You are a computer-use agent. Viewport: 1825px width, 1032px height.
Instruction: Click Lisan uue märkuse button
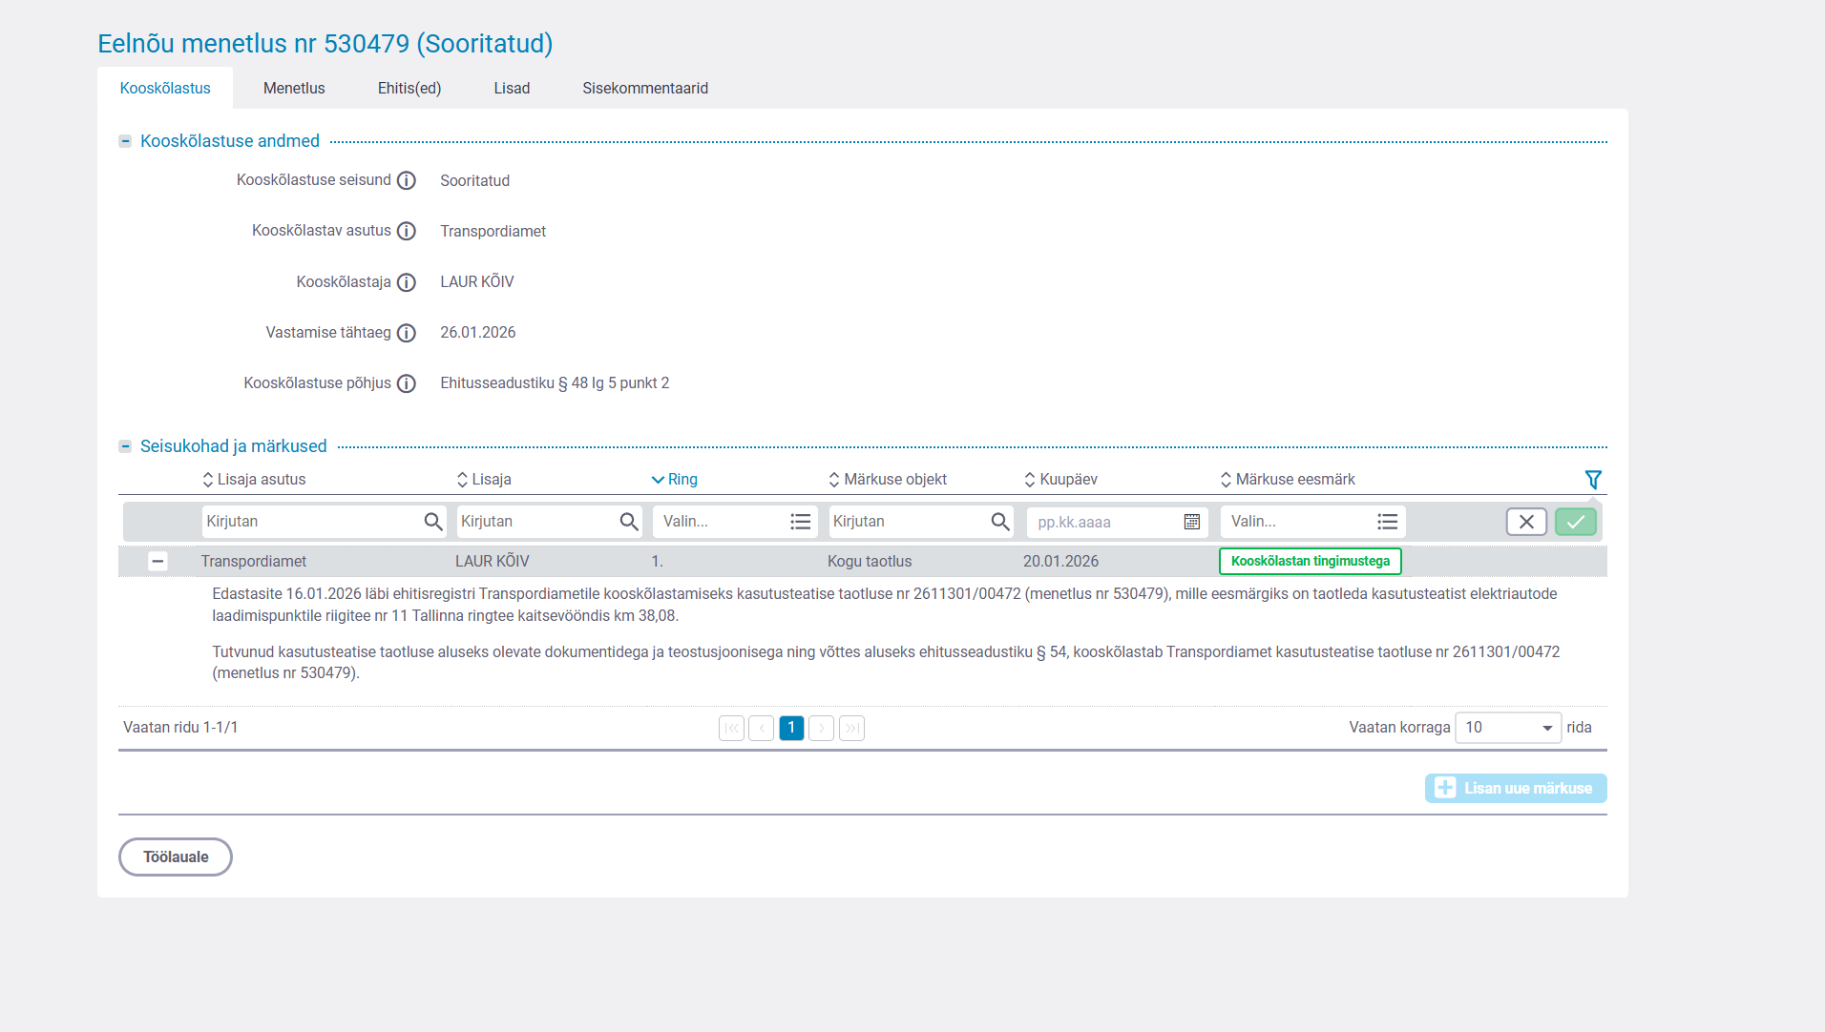tap(1516, 788)
